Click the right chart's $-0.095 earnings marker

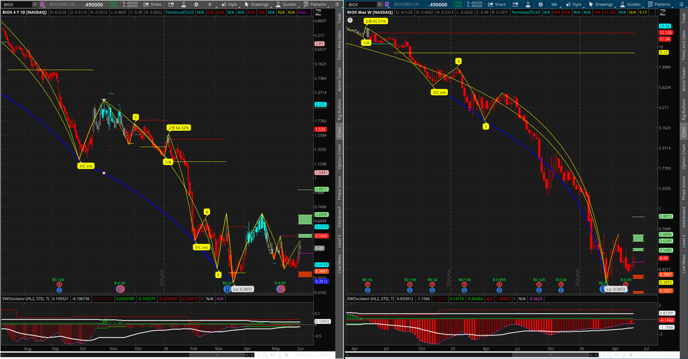(499, 284)
